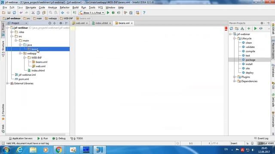The image size is (275, 154).
Task: Collapse the webapp folder node
Action: pyautogui.click(x=20, y=53)
